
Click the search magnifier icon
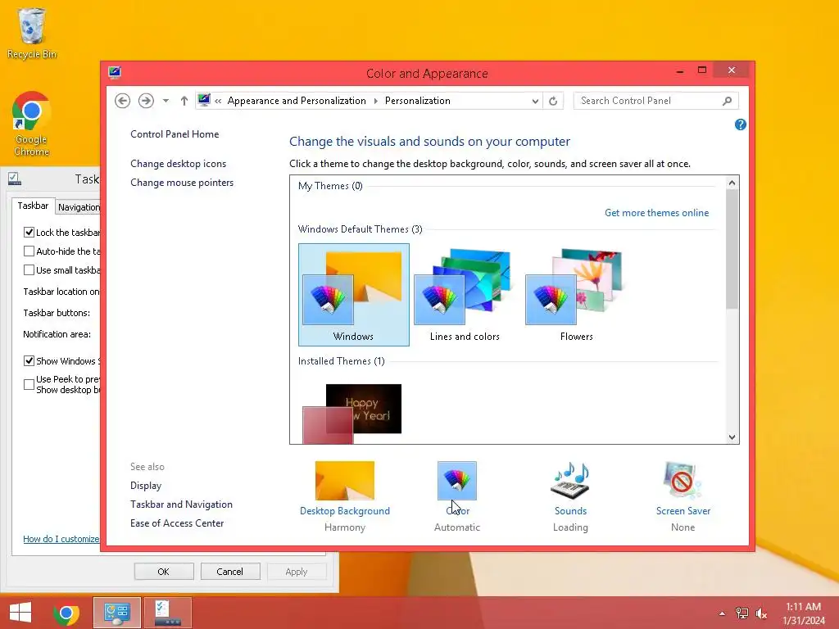click(728, 101)
